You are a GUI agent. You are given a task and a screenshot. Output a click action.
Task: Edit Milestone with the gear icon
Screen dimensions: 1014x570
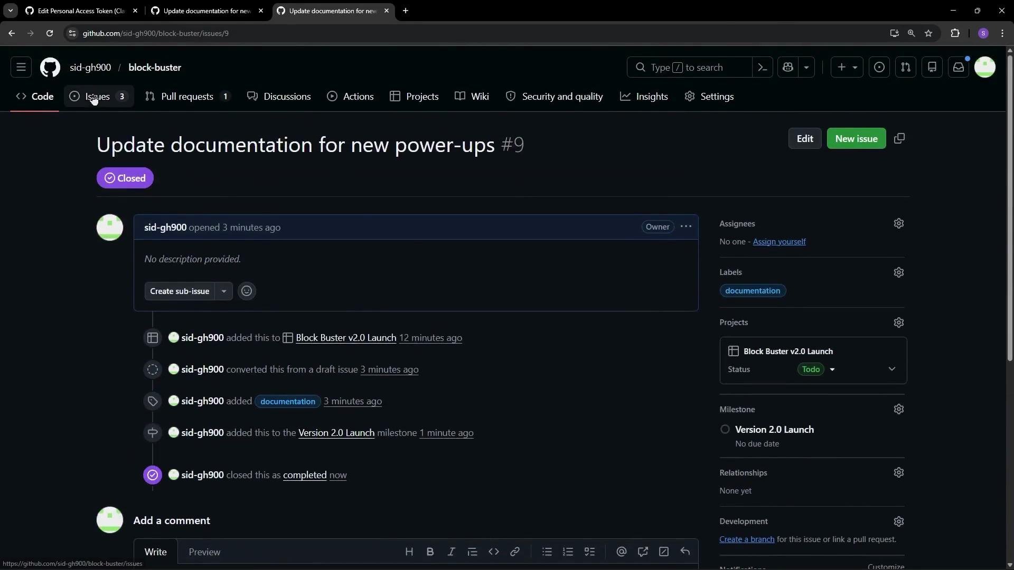(899, 410)
